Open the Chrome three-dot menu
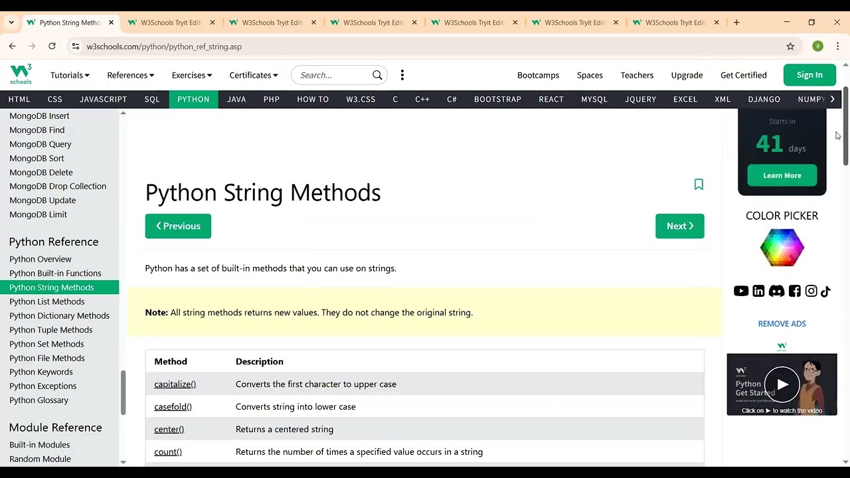 (x=838, y=46)
